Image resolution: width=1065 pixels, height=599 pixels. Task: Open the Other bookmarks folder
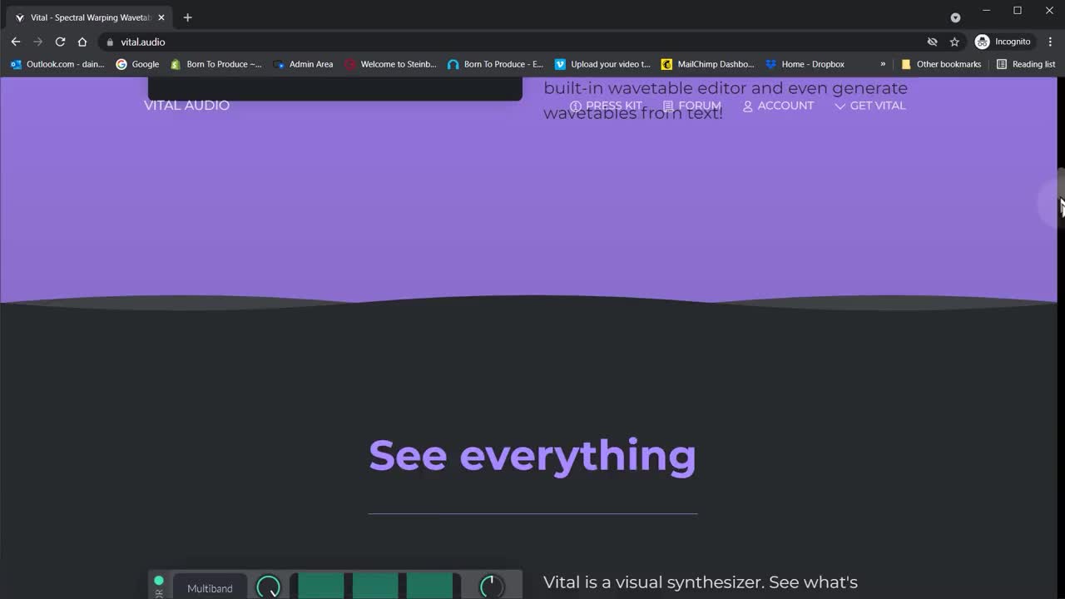coord(941,64)
